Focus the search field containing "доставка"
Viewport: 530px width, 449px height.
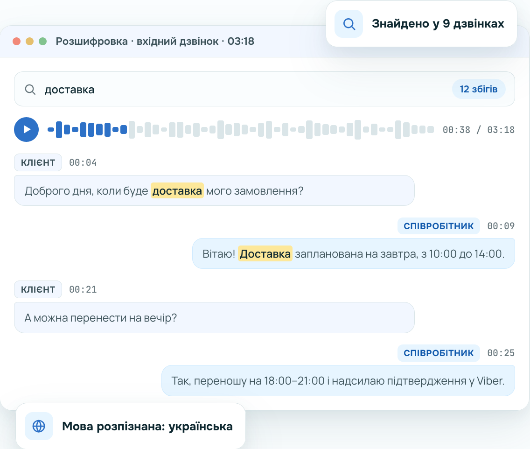click(x=265, y=89)
